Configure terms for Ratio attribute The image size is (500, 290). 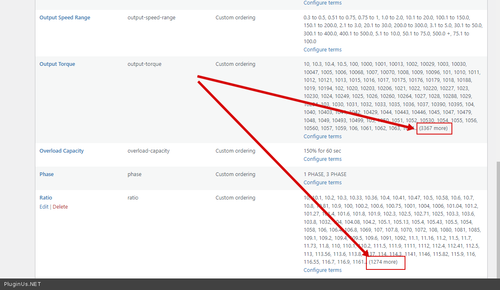click(x=322, y=270)
